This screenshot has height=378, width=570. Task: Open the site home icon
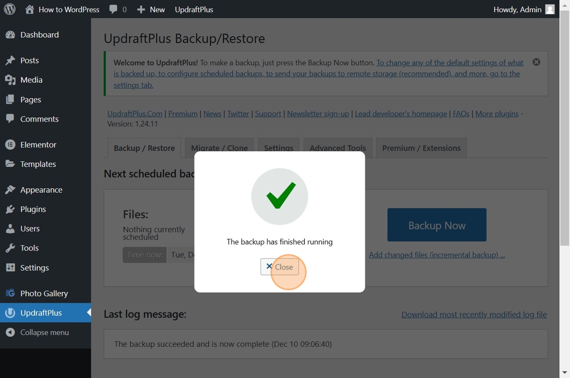pyautogui.click(x=30, y=9)
